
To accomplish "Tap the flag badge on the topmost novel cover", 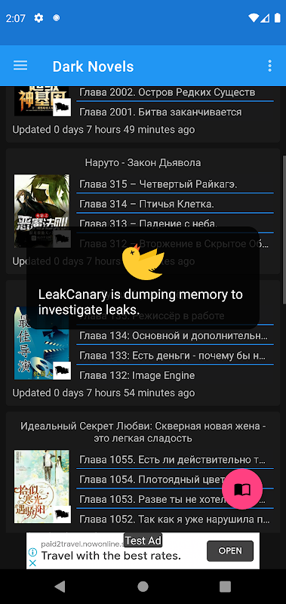I will pos(62,107).
